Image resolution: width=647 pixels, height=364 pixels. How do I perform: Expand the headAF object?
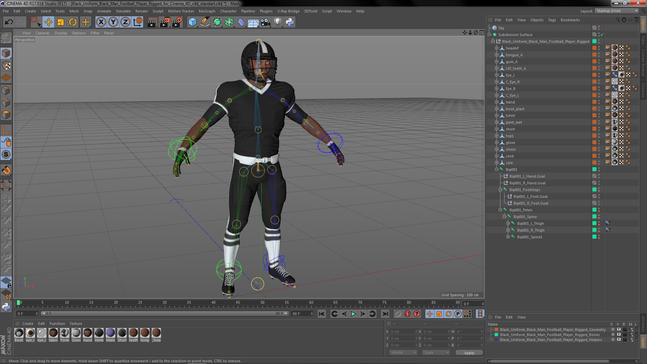pyautogui.click(x=496, y=48)
